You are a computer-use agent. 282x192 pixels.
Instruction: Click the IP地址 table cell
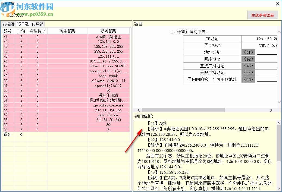(x=212, y=39)
